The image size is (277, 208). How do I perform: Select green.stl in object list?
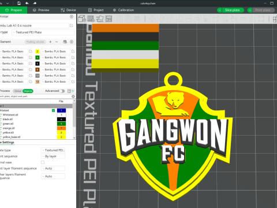coord(8,124)
